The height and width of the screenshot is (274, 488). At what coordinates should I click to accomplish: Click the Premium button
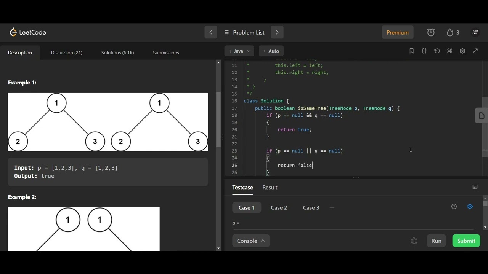tap(398, 32)
